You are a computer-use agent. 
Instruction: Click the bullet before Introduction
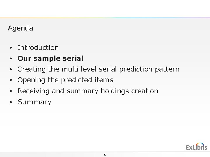pos(10,48)
